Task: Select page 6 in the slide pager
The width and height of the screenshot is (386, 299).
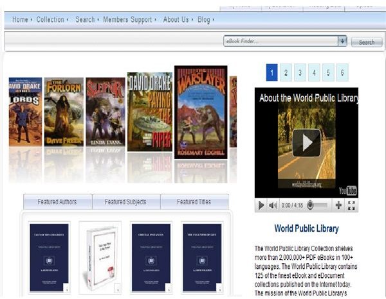Action: [x=342, y=73]
